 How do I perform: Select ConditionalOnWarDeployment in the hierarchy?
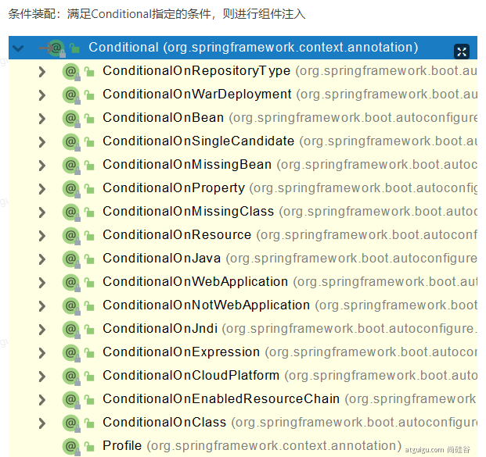click(x=196, y=95)
